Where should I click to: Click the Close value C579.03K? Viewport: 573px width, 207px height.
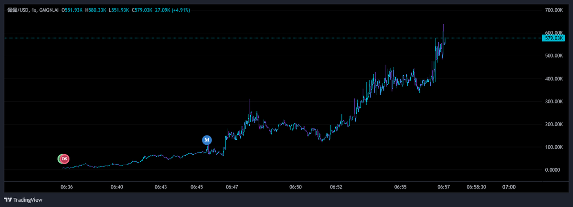tap(142, 10)
